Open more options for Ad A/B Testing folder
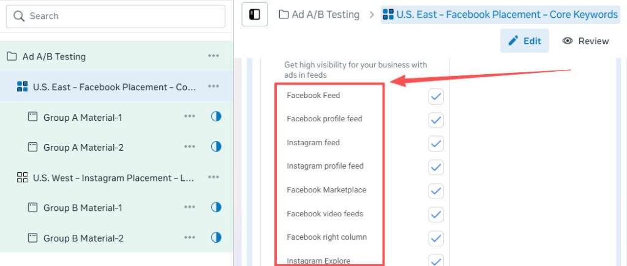Viewport: 627px width, 266px height. 213,56
